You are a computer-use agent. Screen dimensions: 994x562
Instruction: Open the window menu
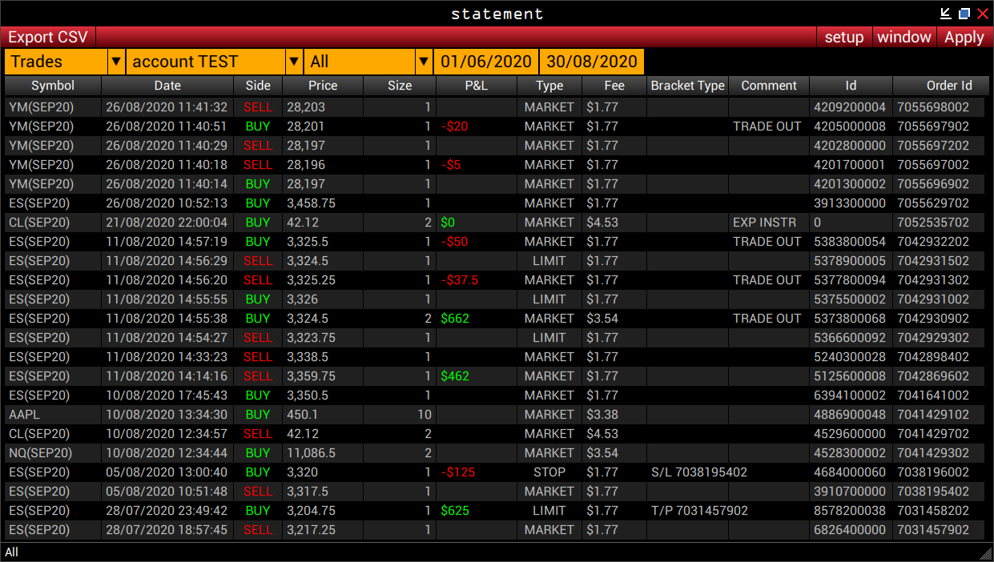903,38
